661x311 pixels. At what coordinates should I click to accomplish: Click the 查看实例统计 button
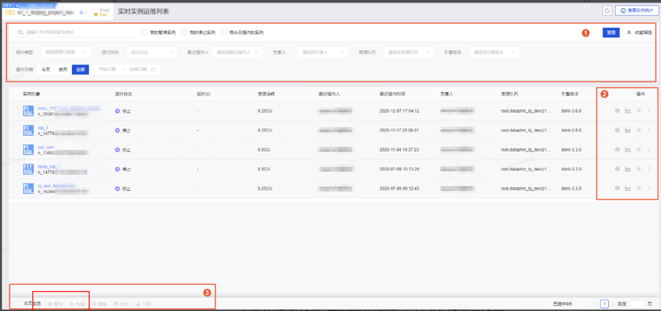(636, 11)
